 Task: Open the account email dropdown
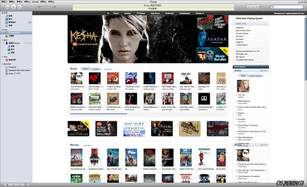pos(290,13)
